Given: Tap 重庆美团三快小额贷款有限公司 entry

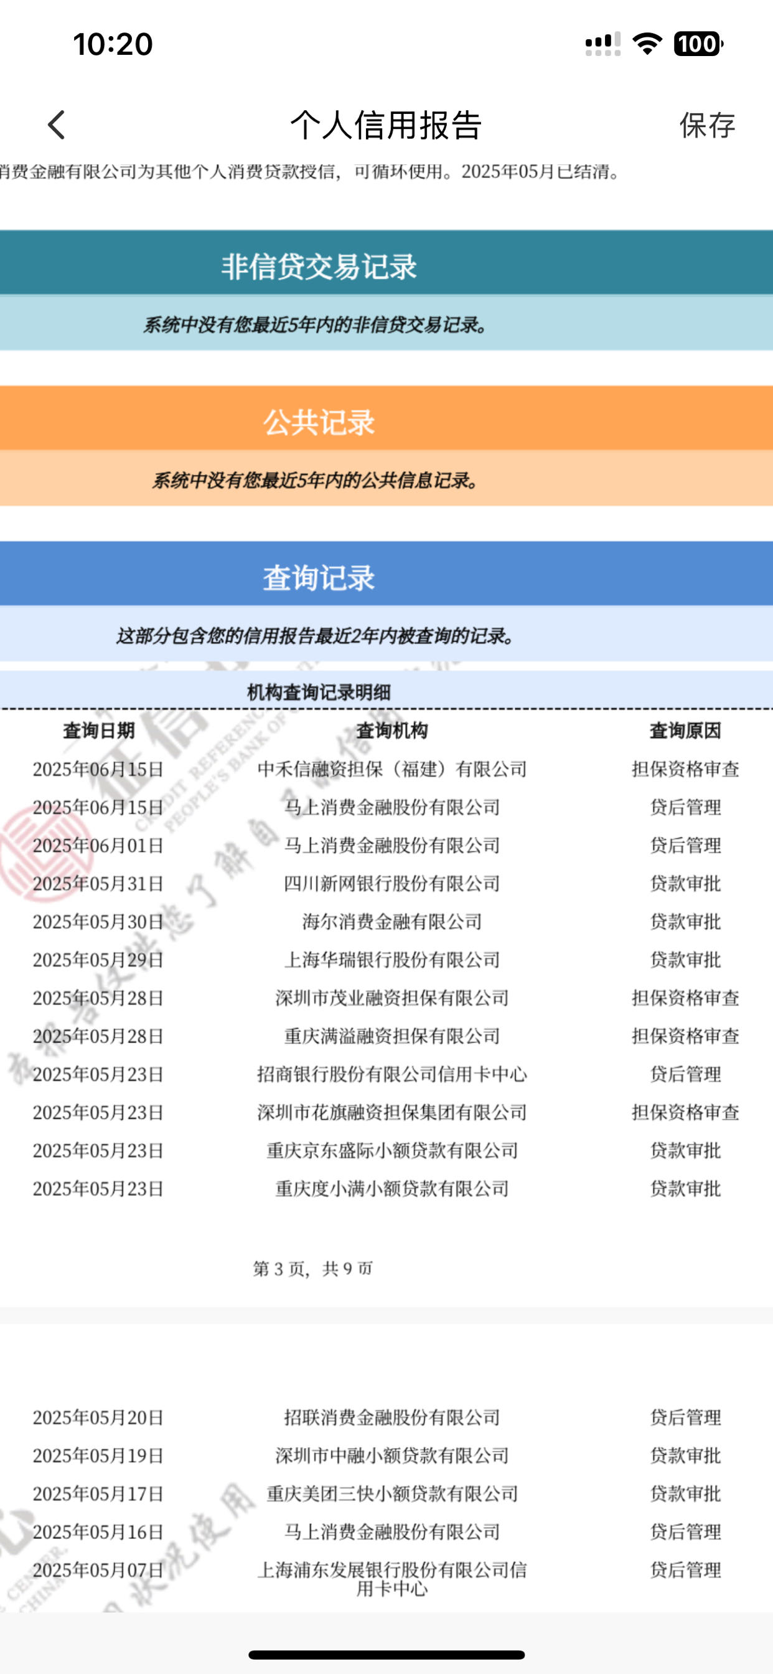Looking at the screenshot, I should click(391, 1493).
